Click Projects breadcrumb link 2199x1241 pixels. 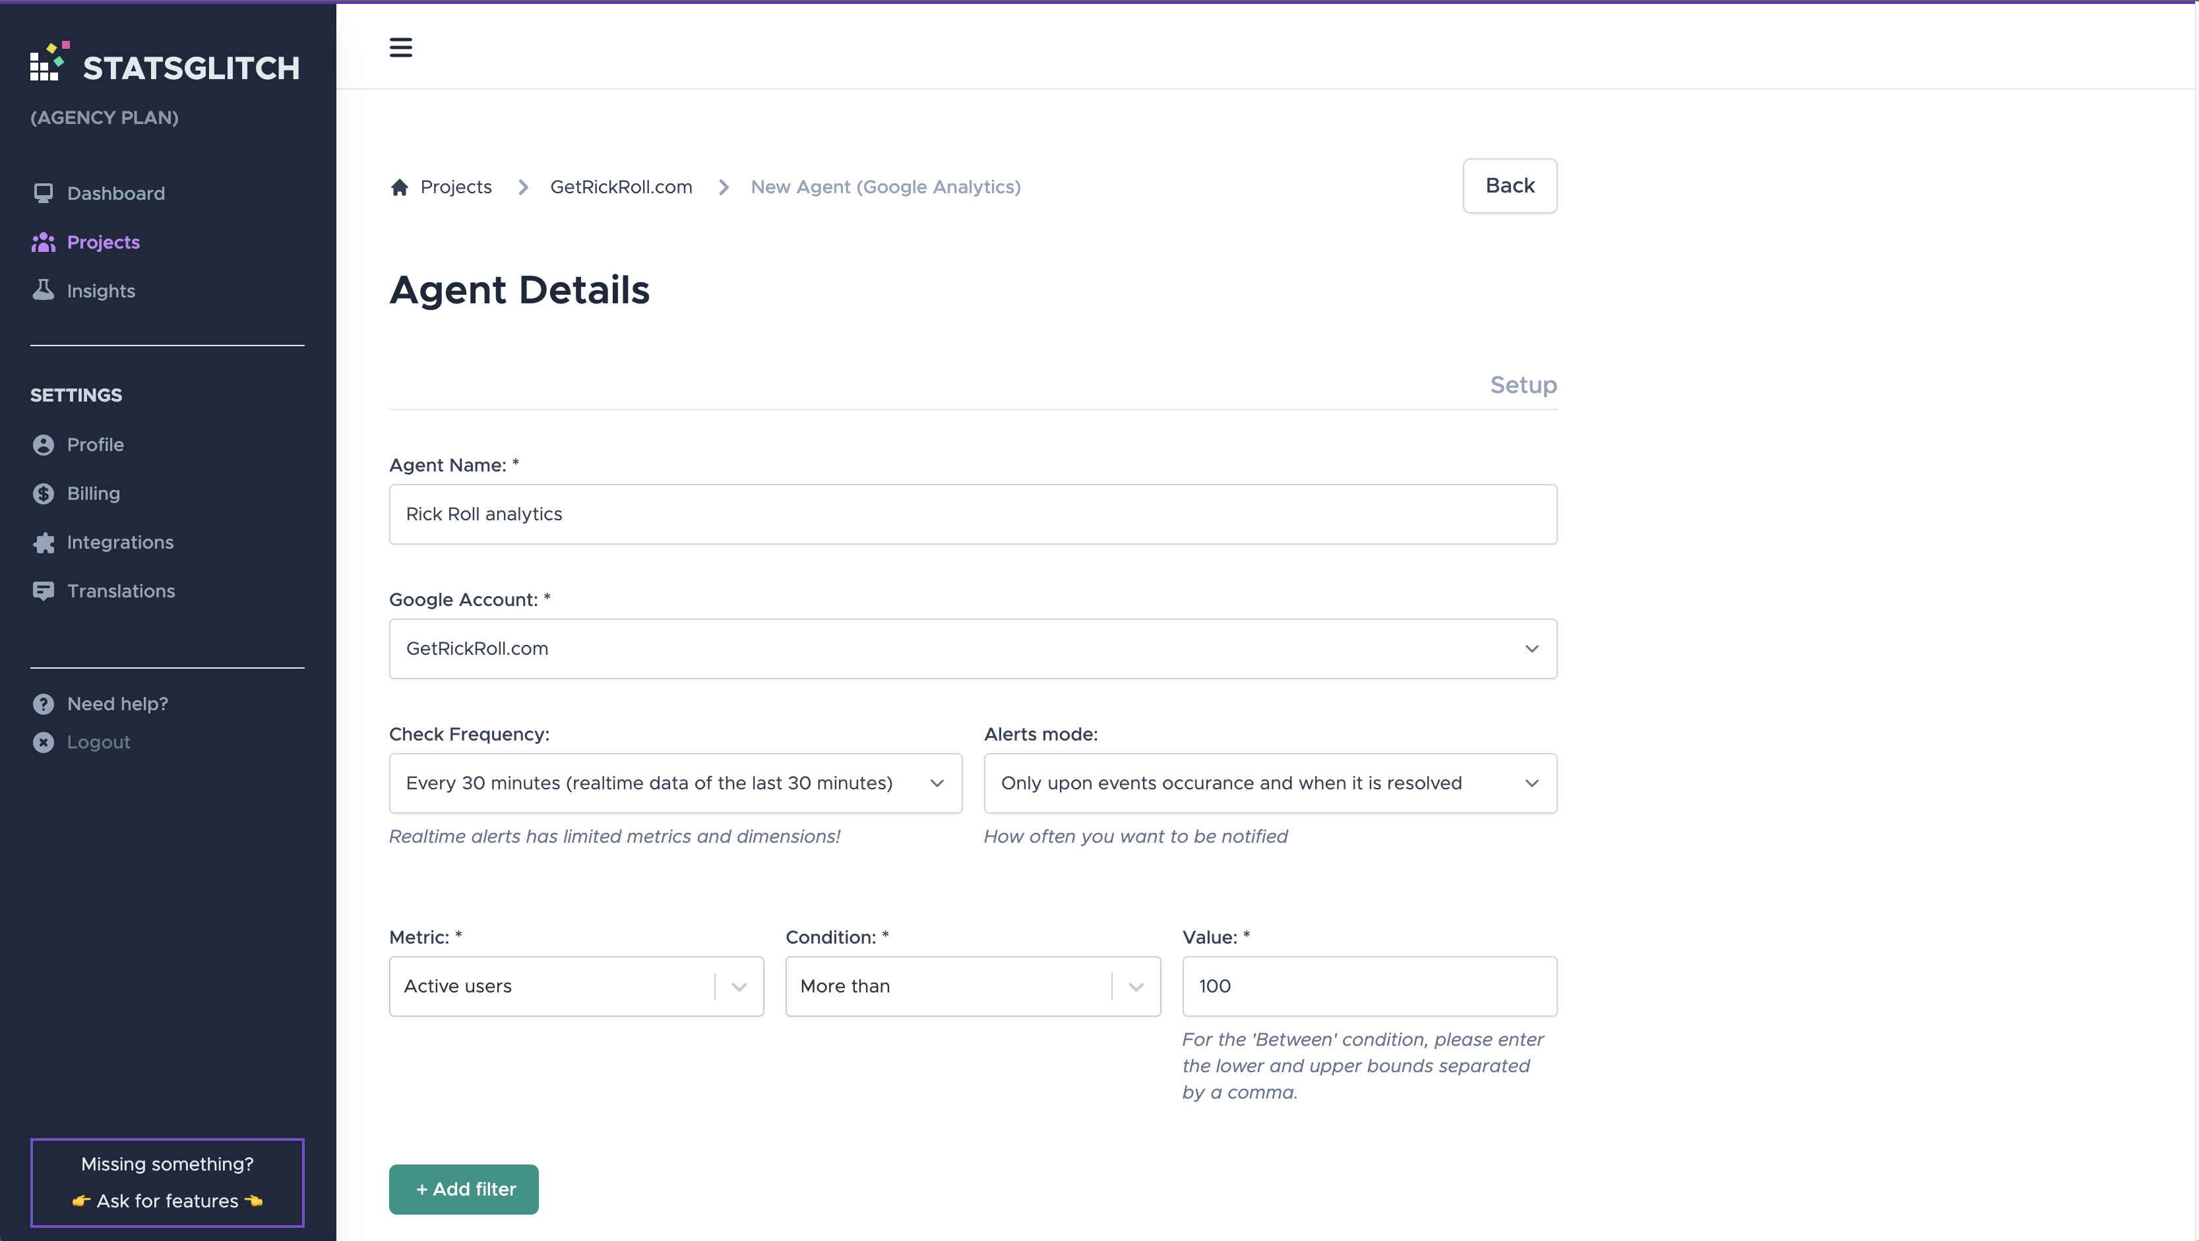[x=456, y=187]
